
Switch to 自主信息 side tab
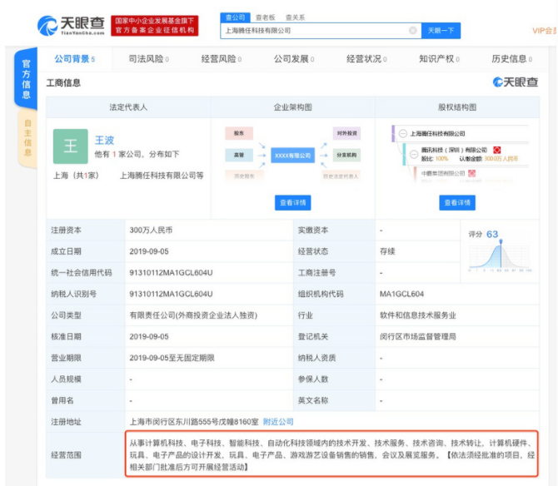pyautogui.click(x=27, y=138)
